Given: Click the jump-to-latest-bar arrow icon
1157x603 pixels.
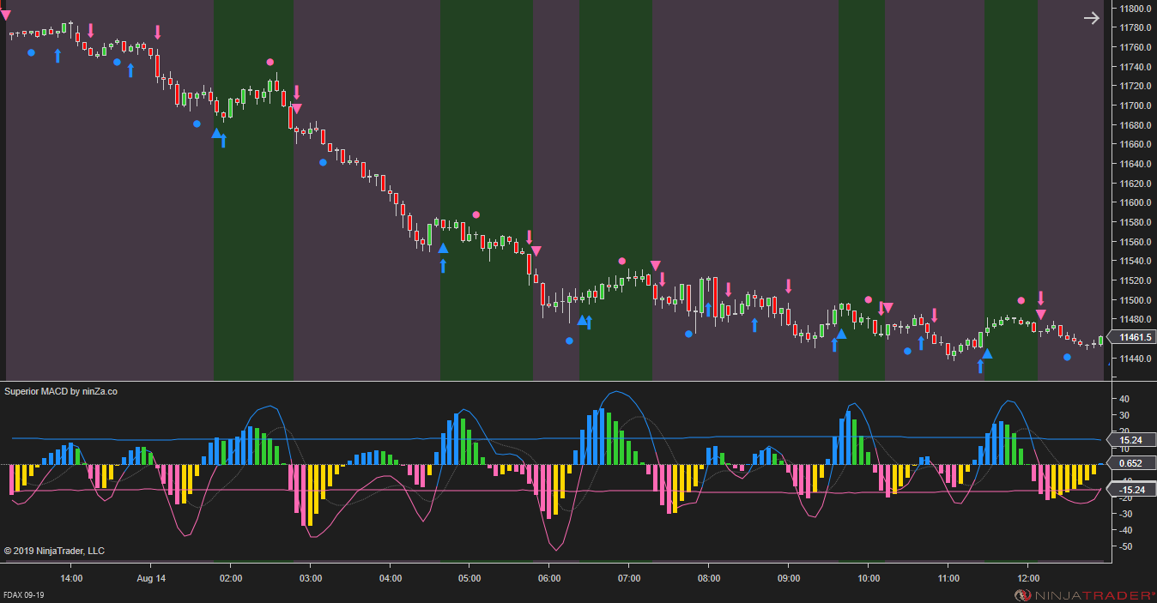Looking at the screenshot, I should [x=1091, y=17].
